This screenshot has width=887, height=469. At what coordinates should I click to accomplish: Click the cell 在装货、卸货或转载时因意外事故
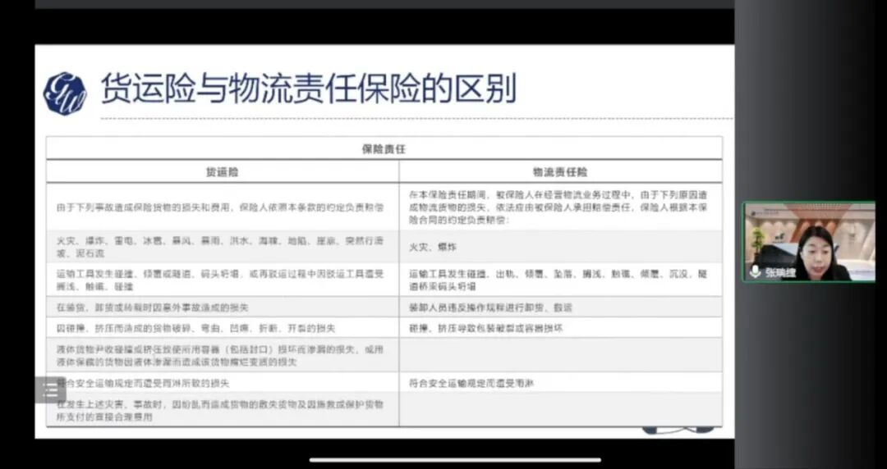[223, 307]
